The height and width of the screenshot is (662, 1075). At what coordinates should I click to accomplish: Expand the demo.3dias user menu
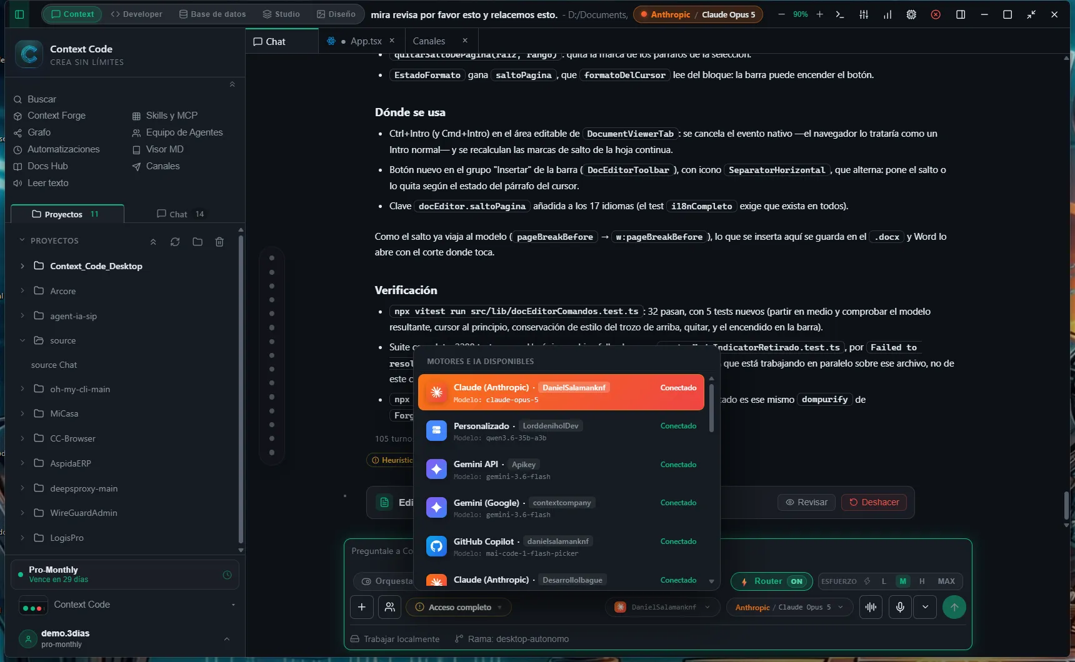tap(227, 639)
